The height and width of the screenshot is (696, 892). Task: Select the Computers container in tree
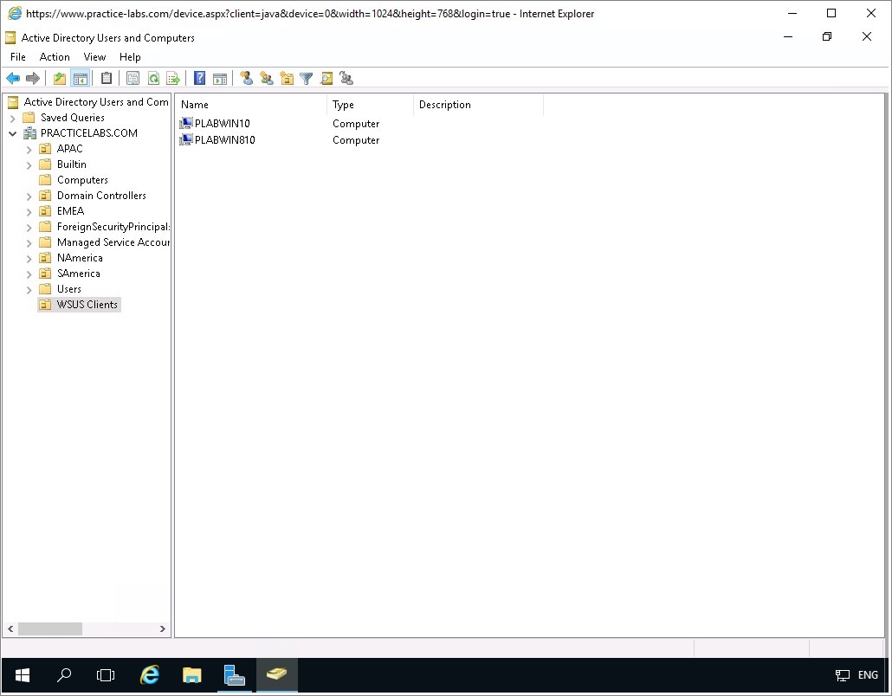point(82,180)
